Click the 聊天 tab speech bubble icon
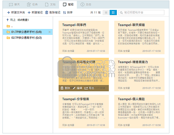Image resolution: width=174 pixels, height=135 pixels. pyautogui.click(x=11, y=5)
